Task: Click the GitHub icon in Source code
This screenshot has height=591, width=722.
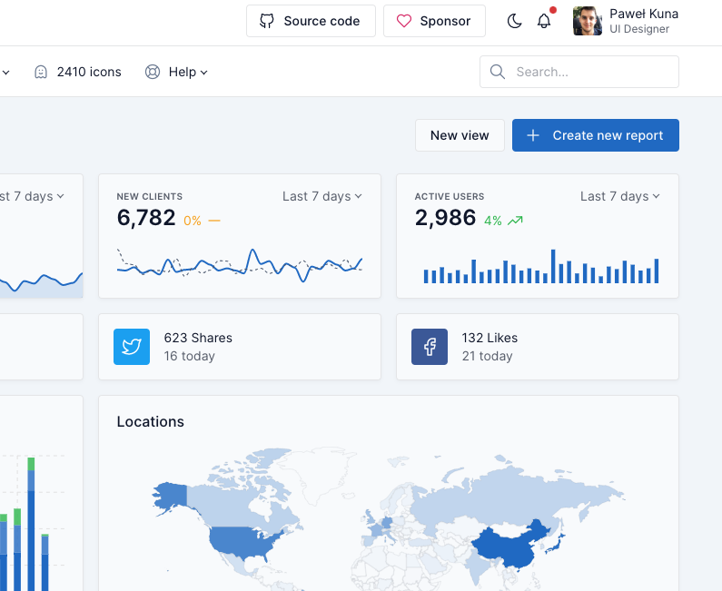Action: pos(267,21)
